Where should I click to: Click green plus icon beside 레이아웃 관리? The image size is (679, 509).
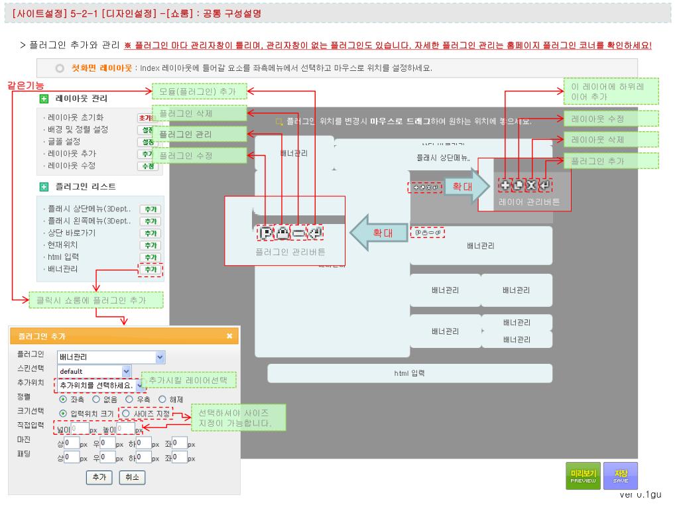[44, 99]
